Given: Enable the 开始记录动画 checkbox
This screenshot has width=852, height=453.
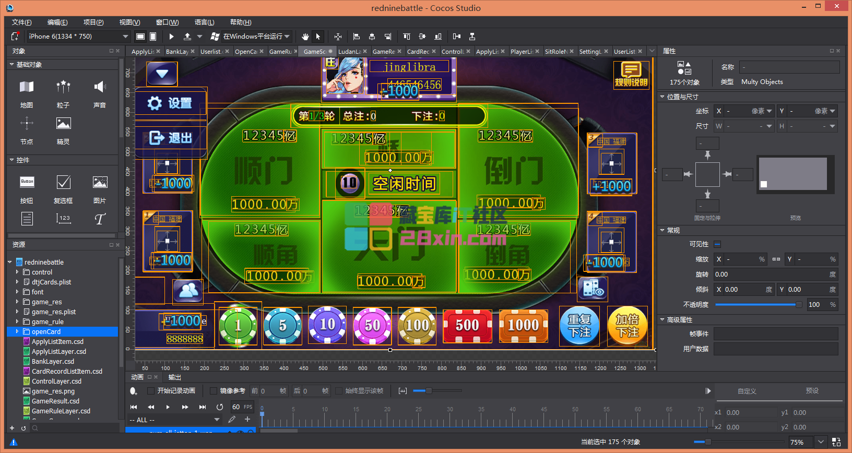Looking at the screenshot, I should [151, 391].
